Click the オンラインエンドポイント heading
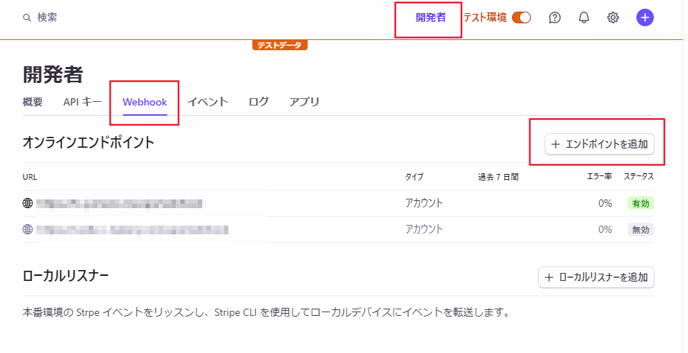688x353 pixels. pos(89,142)
